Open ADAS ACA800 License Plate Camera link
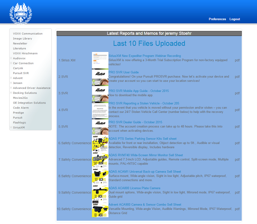This screenshot has width=257, height=224. click(134, 188)
